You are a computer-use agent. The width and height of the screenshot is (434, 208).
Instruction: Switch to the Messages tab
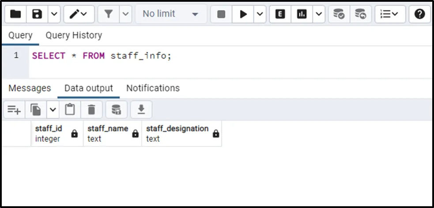(30, 88)
